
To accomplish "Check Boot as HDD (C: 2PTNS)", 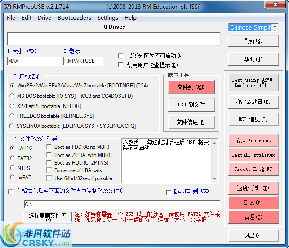I will (49, 163).
